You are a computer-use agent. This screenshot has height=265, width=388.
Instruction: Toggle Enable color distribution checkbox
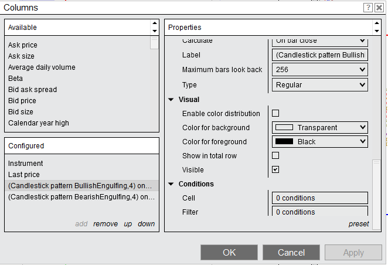(x=275, y=113)
